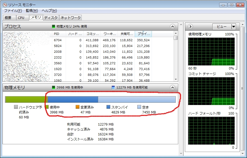Click the インストール済み 16384 MB value
The width and height of the screenshot is (247, 158).
pos(106,139)
